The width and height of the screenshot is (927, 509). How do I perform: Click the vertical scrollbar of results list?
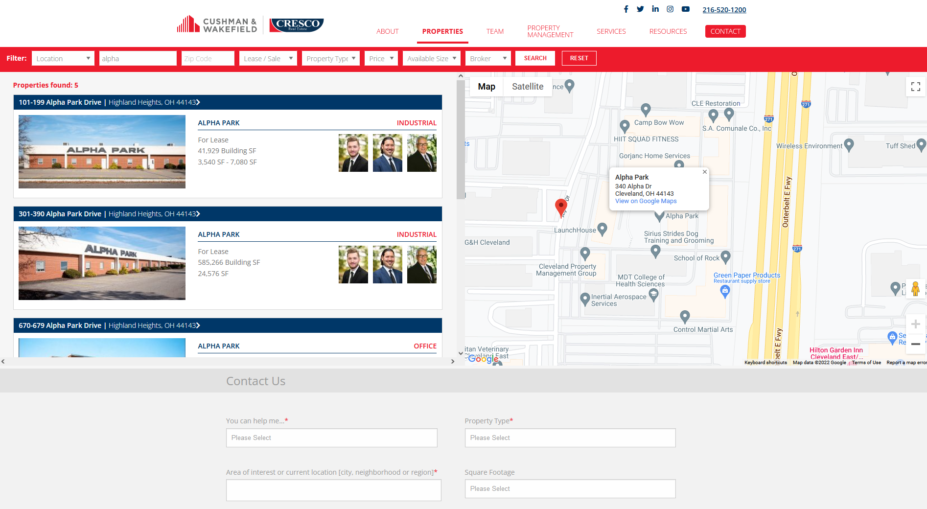tap(461, 139)
